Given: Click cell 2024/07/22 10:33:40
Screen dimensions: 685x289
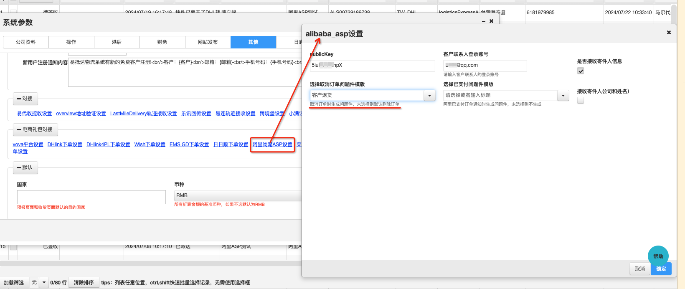Looking at the screenshot, I should coord(628,13).
